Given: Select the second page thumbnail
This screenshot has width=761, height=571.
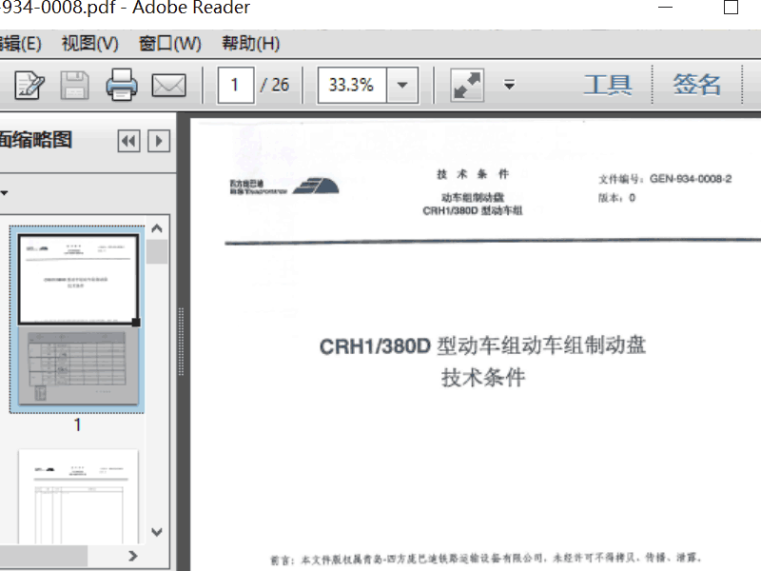Looking at the screenshot, I should (x=78, y=496).
